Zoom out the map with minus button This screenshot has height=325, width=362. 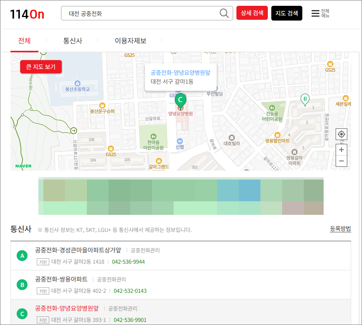coord(341,161)
